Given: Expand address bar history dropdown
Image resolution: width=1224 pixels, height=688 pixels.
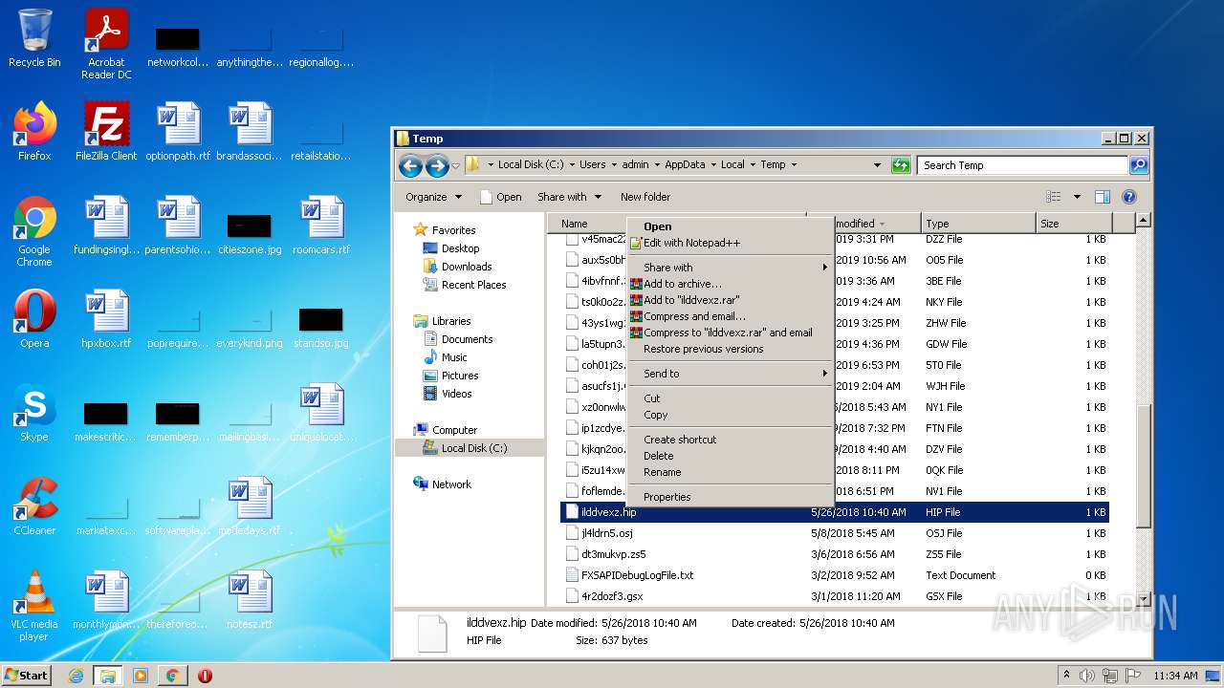Looking at the screenshot, I should pyautogui.click(x=877, y=165).
